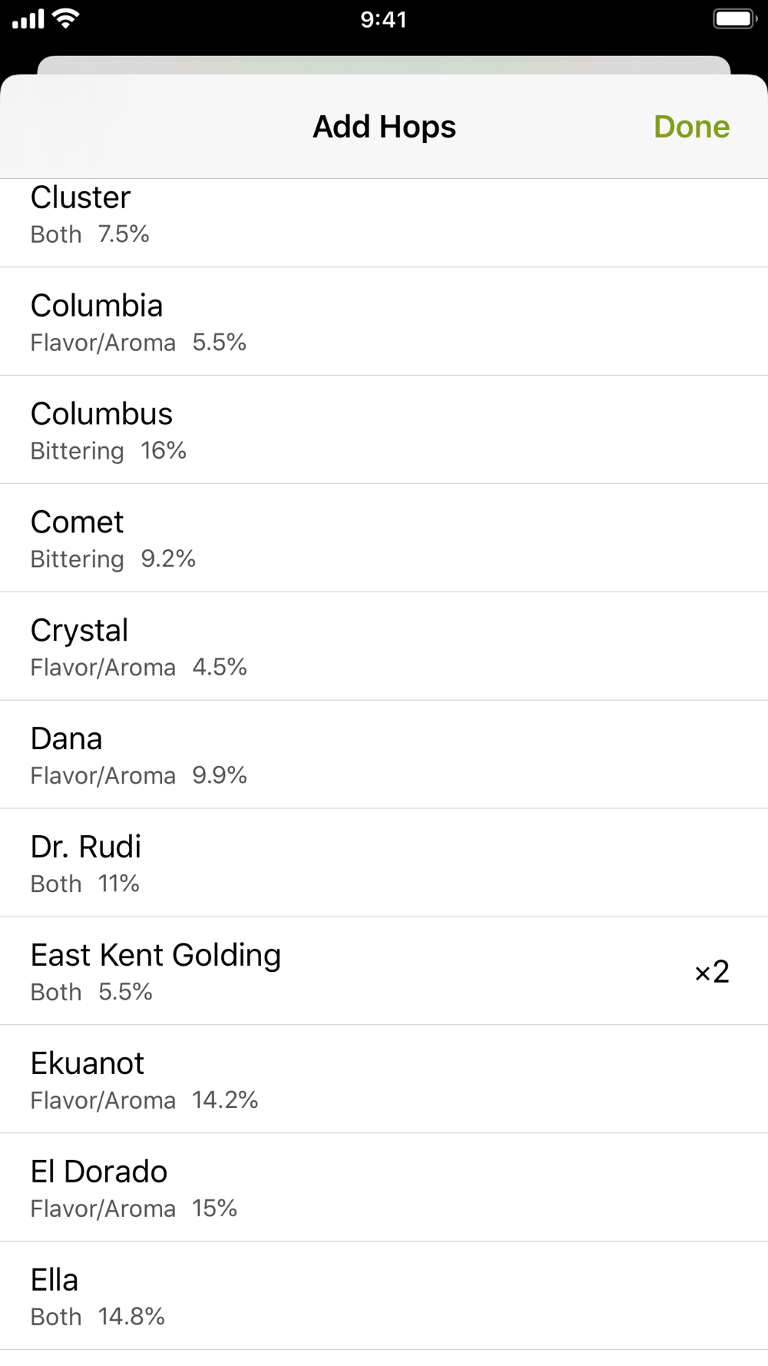Tap the dimmed sheet behind Add Hops
Screen dimensions: 768x1366
pyautogui.click(x=384, y=65)
